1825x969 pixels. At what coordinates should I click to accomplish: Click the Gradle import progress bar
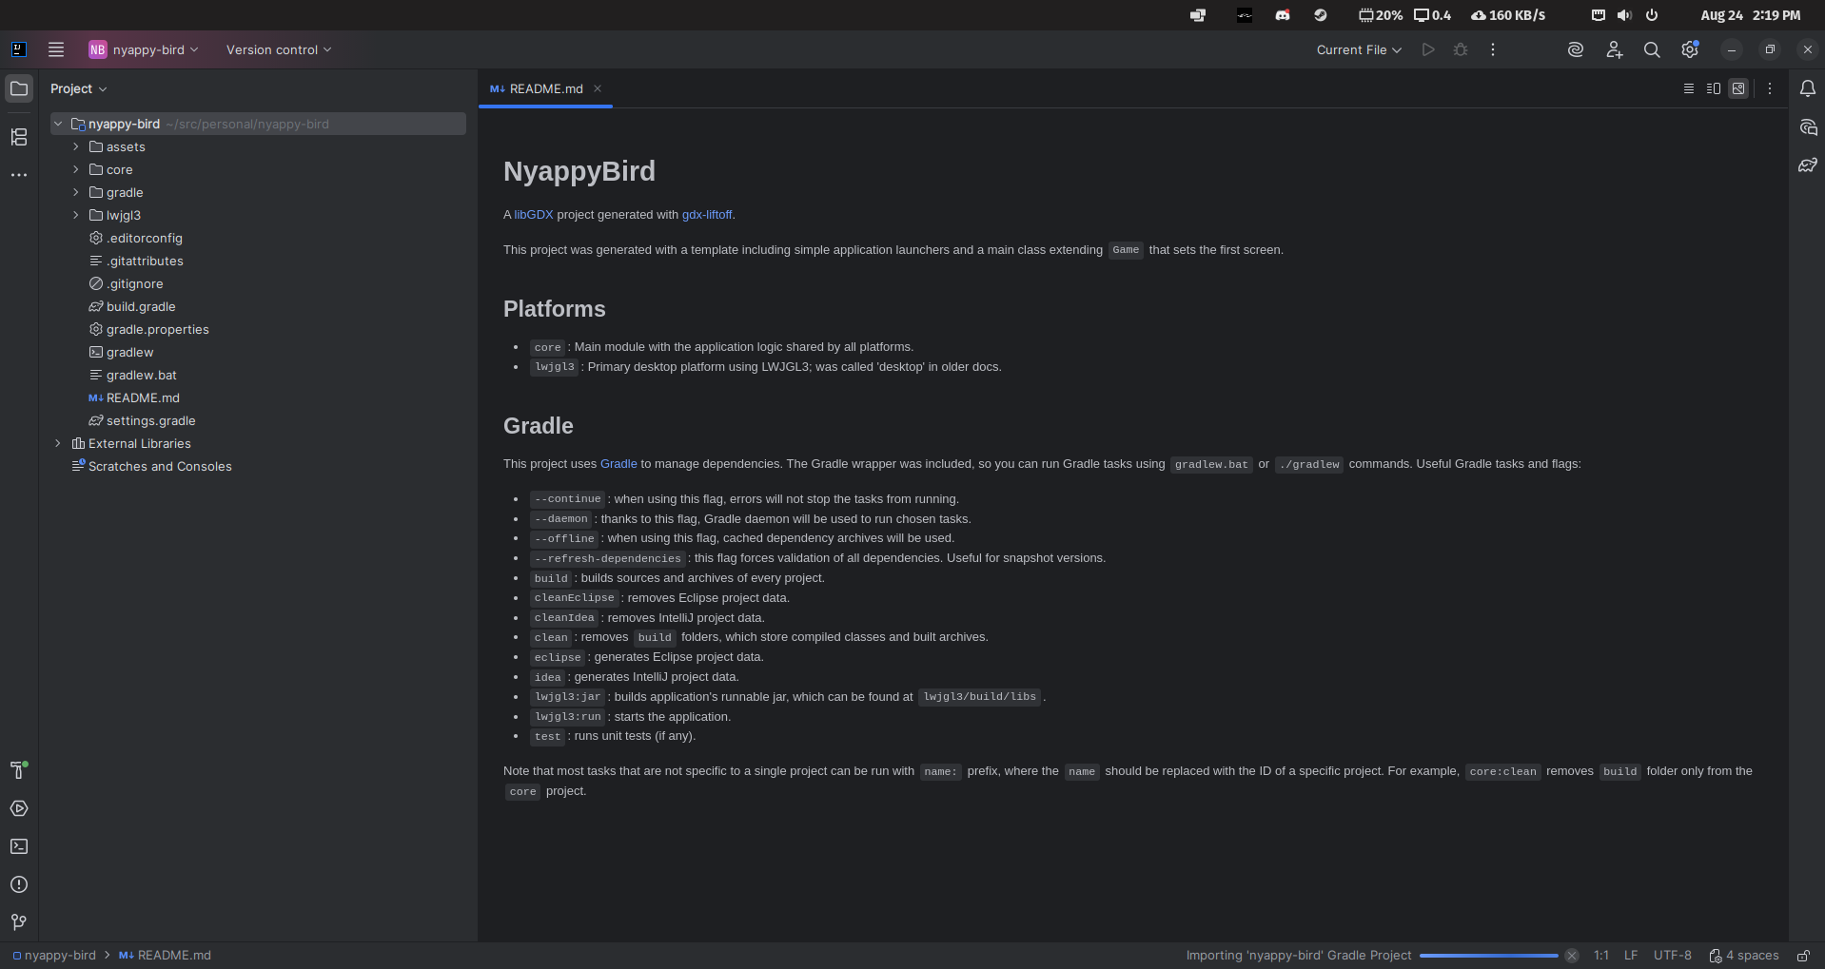coord(1489,956)
